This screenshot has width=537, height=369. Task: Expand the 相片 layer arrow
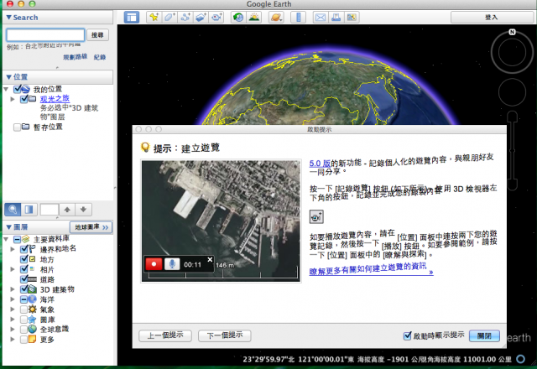click(x=13, y=269)
